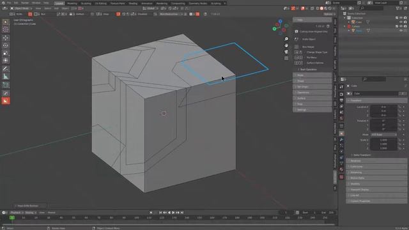This screenshot has width=409, height=230.
Task: Click the Location X value field
Action: [383, 107]
